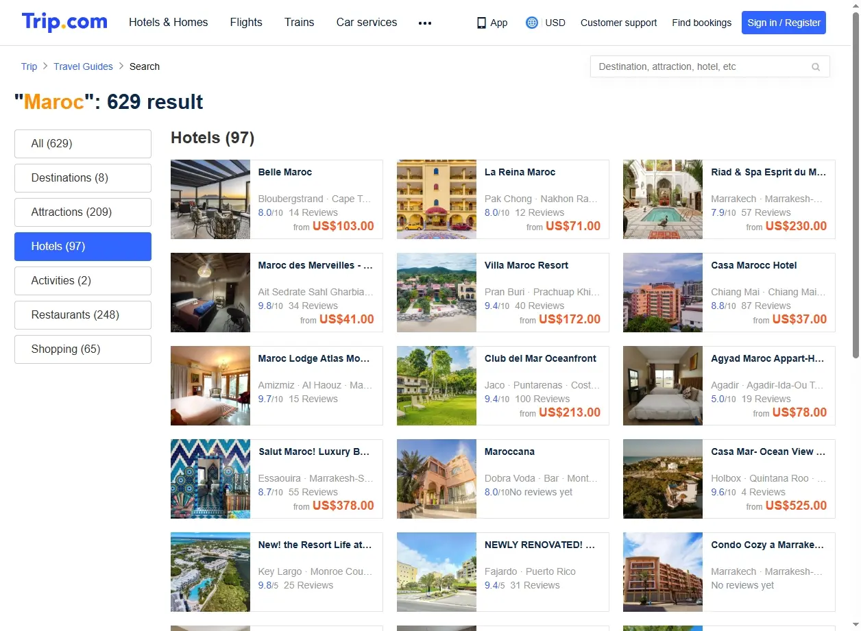Screen dimensions: 861x631
Task: Click US$378.00 price text
Action: point(343,506)
